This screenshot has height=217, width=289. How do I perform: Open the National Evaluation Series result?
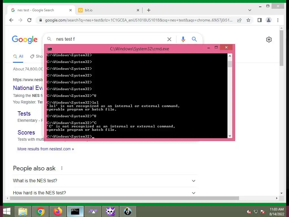(x=28, y=88)
